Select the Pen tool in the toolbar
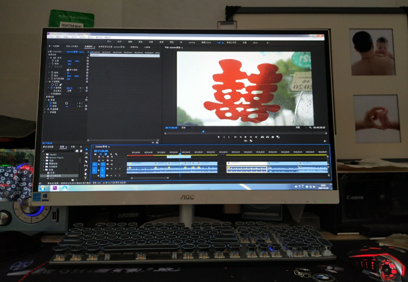The width and height of the screenshot is (408, 282). click(x=86, y=170)
